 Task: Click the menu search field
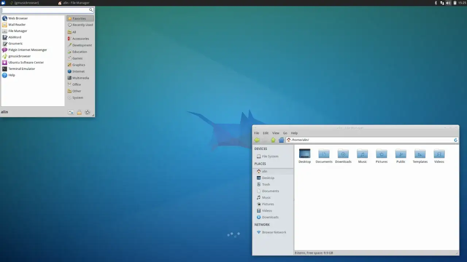[x=47, y=10]
